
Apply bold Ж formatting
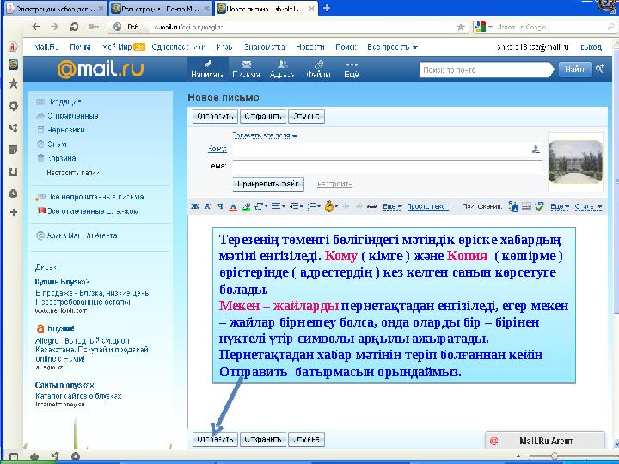coord(194,206)
